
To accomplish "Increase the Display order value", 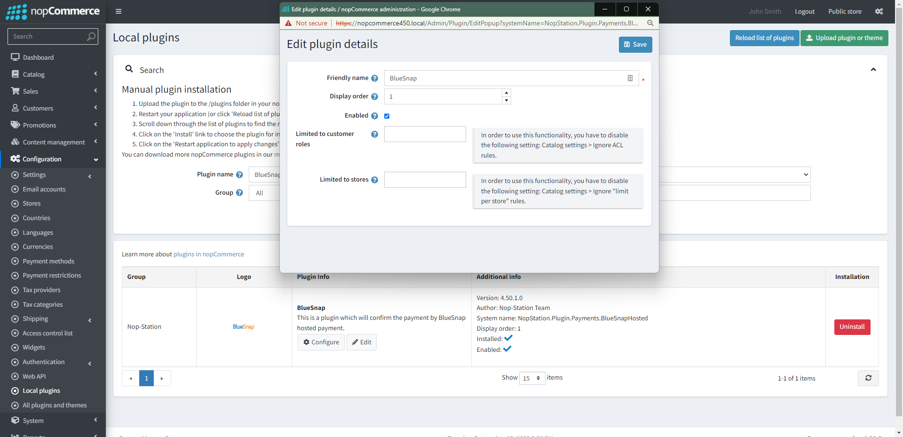I will (507, 93).
